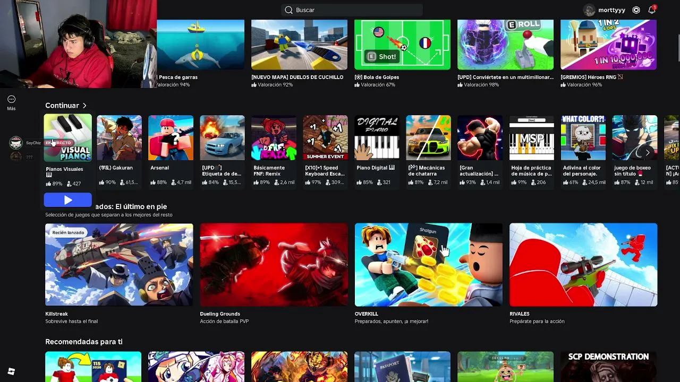Image resolution: width=680 pixels, height=382 pixels.
Task: Open the passport game in Recomendadas para ti
Action: 402,367
